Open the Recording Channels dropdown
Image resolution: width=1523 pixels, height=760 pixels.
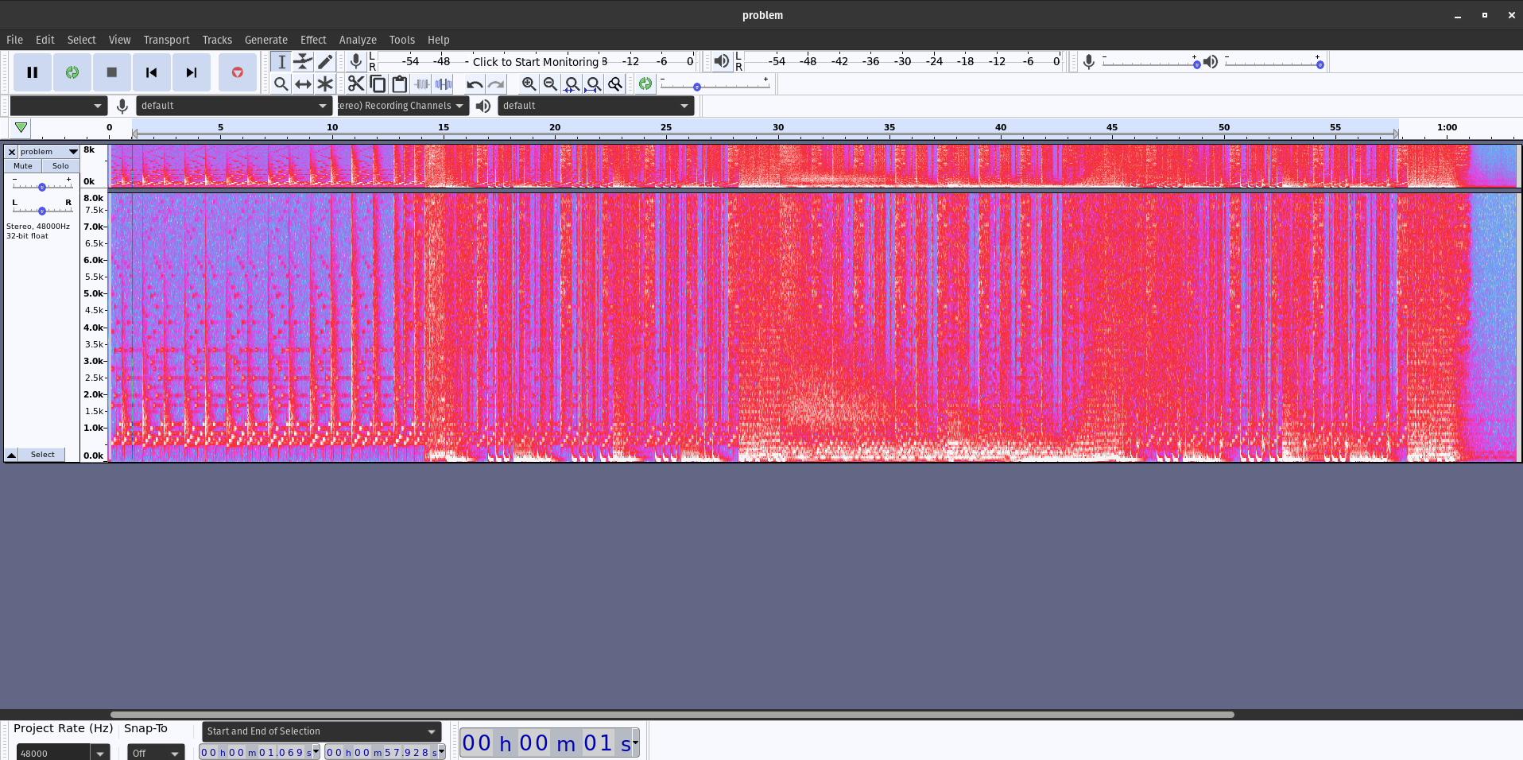403,106
